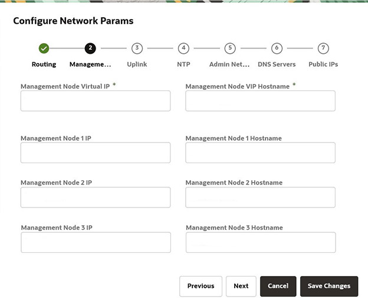Focus the Management Node Virtual IP field
368x302 pixels.
click(x=96, y=101)
